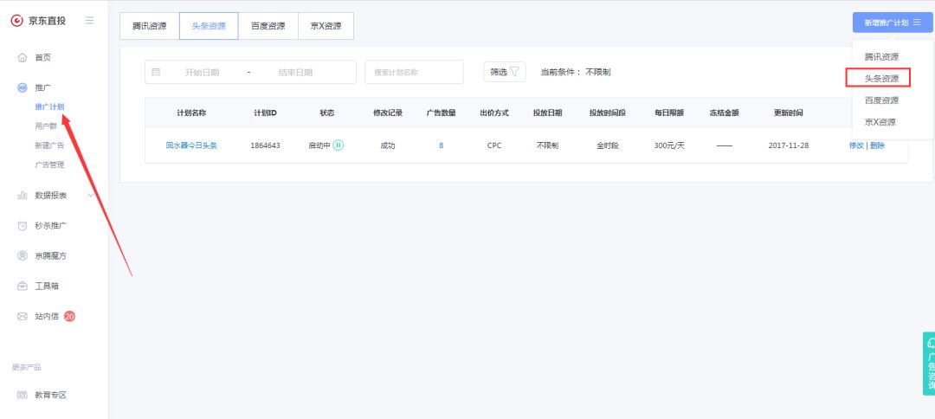Switch to 京X资源 tab

tap(326, 26)
